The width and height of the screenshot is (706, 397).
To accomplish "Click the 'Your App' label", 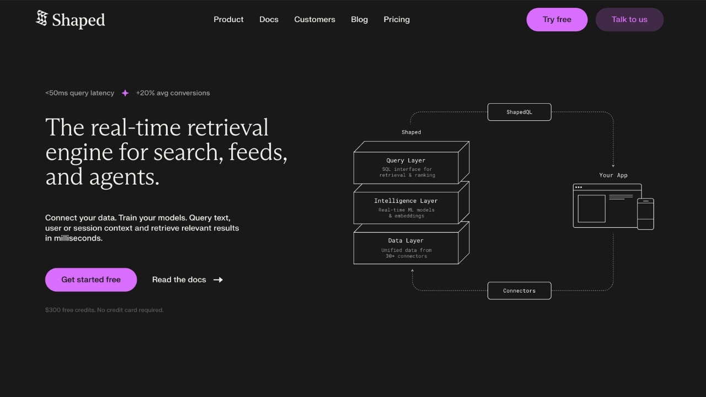I will tap(613, 175).
